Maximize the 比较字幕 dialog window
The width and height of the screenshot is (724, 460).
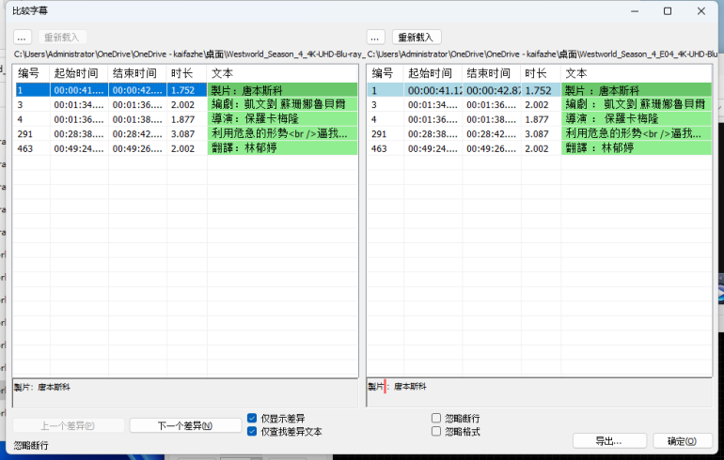pos(668,11)
